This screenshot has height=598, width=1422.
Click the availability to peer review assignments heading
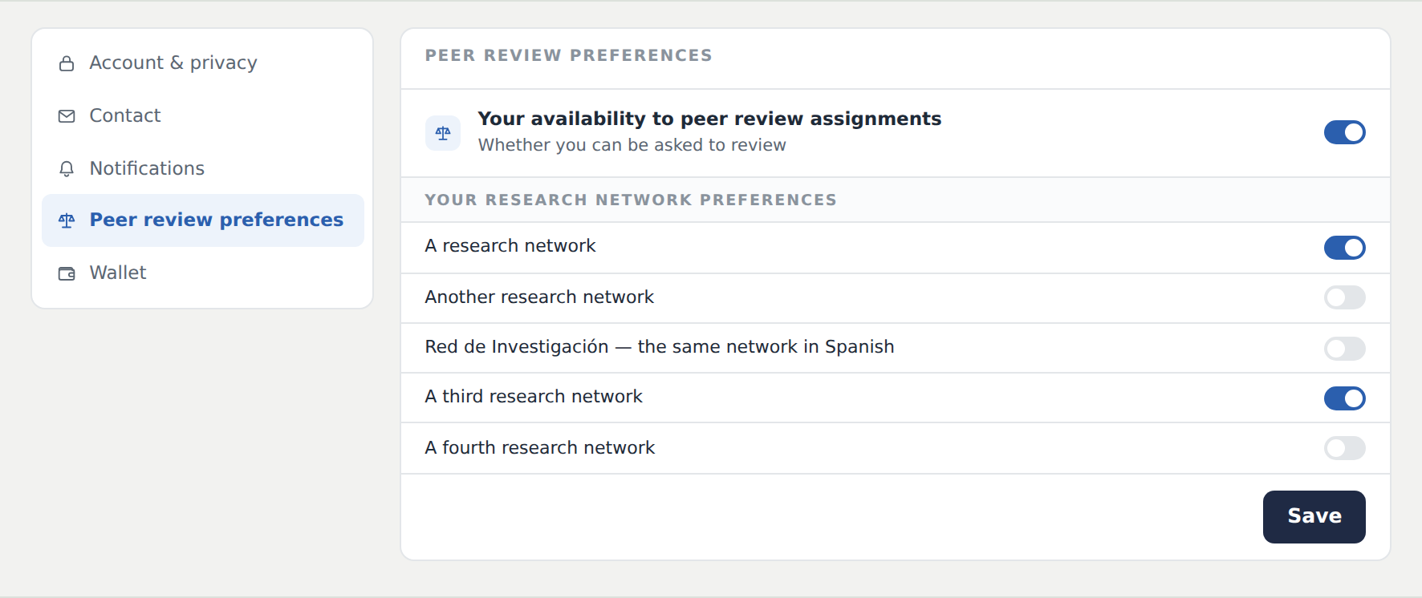(x=709, y=119)
